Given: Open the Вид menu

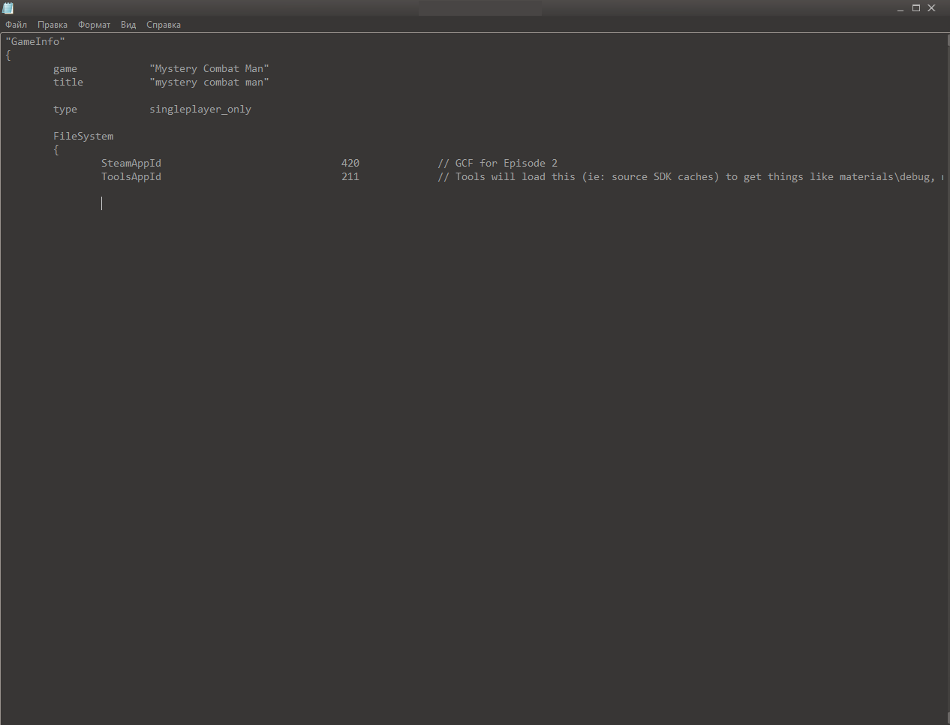Looking at the screenshot, I should pos(128,25).
